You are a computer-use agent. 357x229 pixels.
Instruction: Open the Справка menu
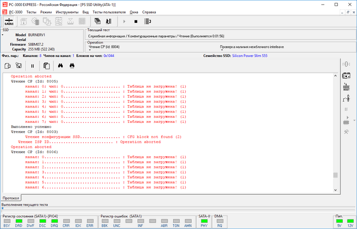[x=149, y=11]
